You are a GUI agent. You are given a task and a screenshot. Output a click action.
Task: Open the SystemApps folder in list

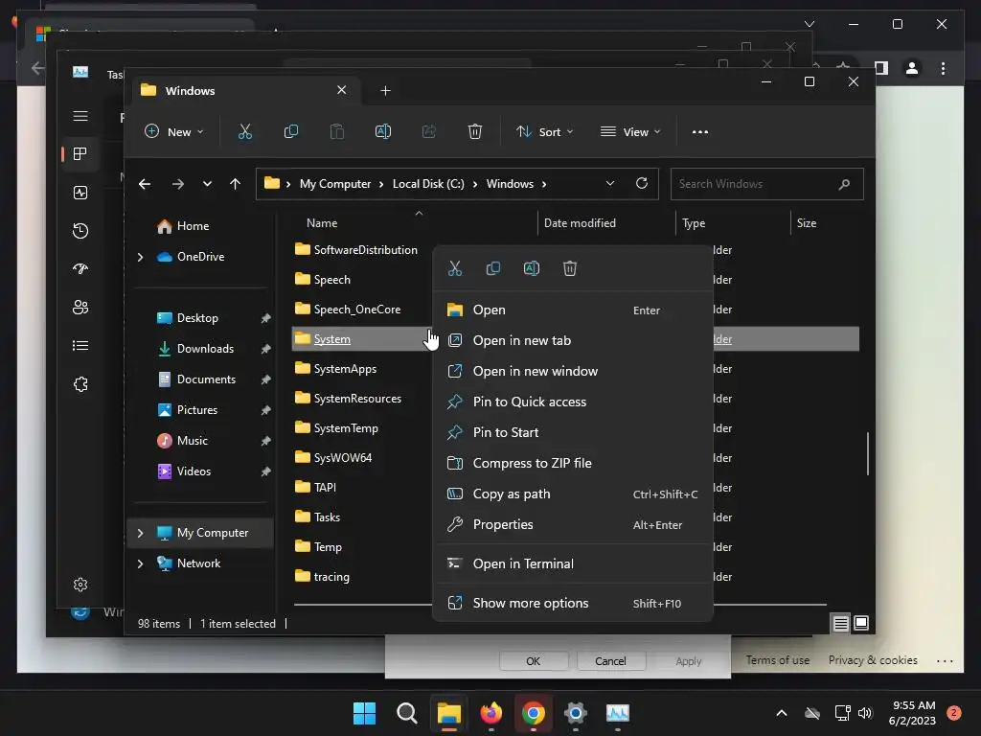(x=345, y=369)
